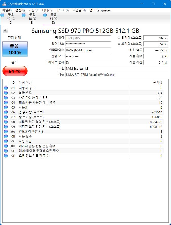Screen dimensions: 171x225
Task: Click the 회전 속도 value ---- (SSD)
Action: point(156,50)
